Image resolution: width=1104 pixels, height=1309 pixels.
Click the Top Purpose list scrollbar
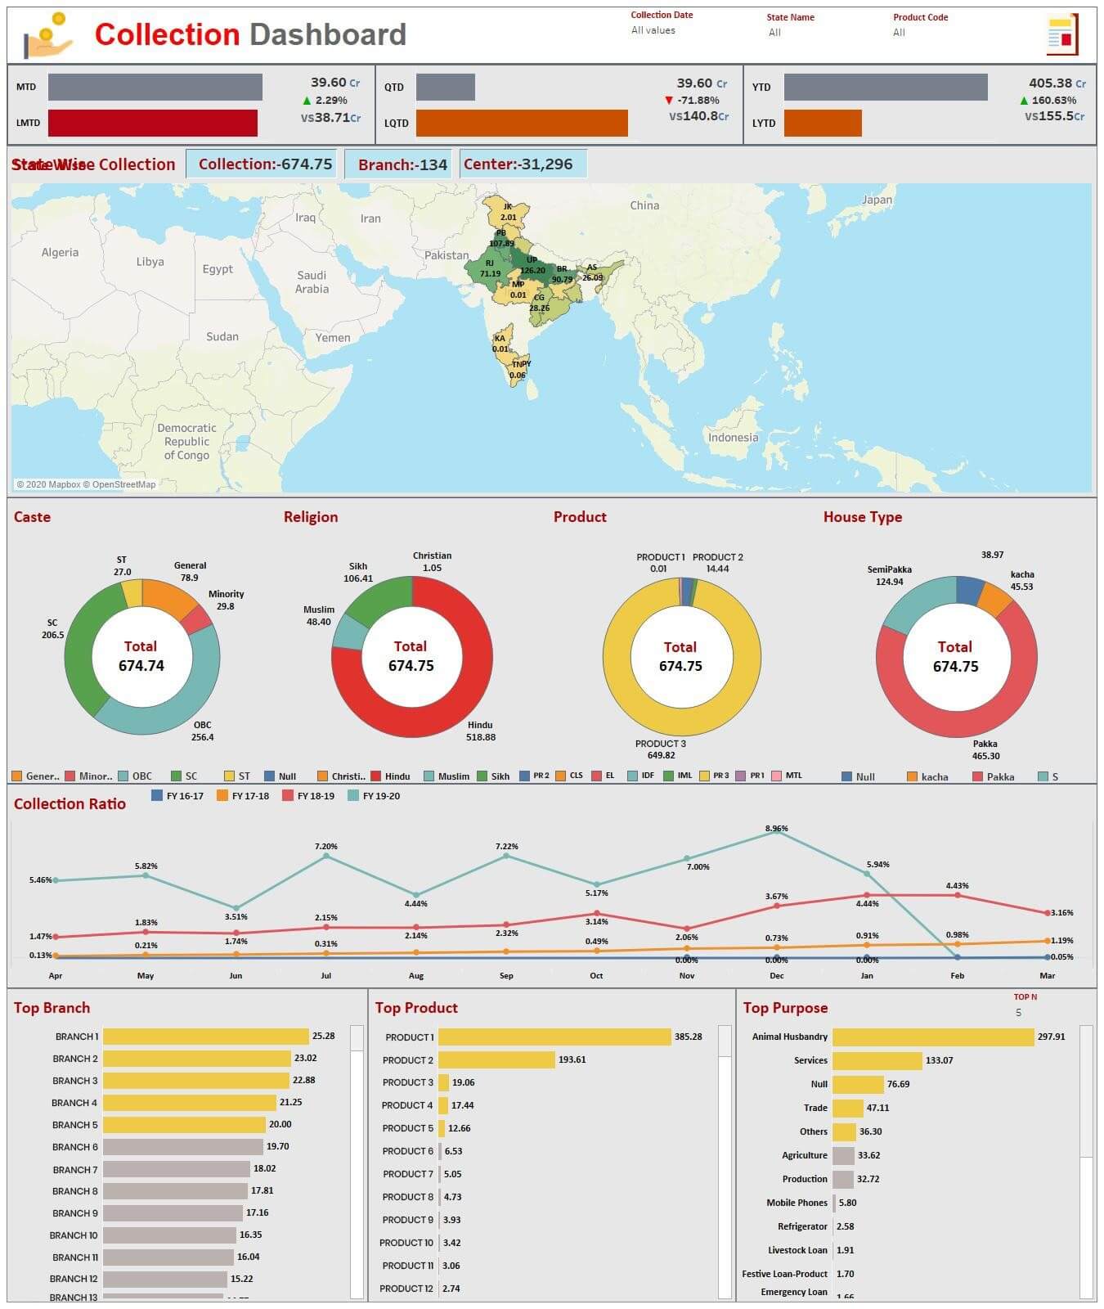(1086, 1163)
